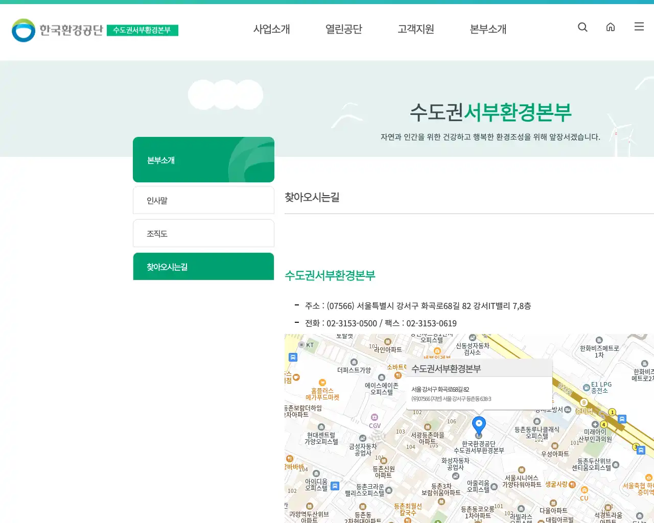The width and height of the screenshot is (654, 523).
Task: Open the 사업소개 menu
Action: pyautogui.click(x=271, y=29)
